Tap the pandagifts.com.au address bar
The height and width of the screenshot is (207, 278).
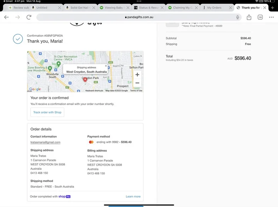click(x=139, y=17)
